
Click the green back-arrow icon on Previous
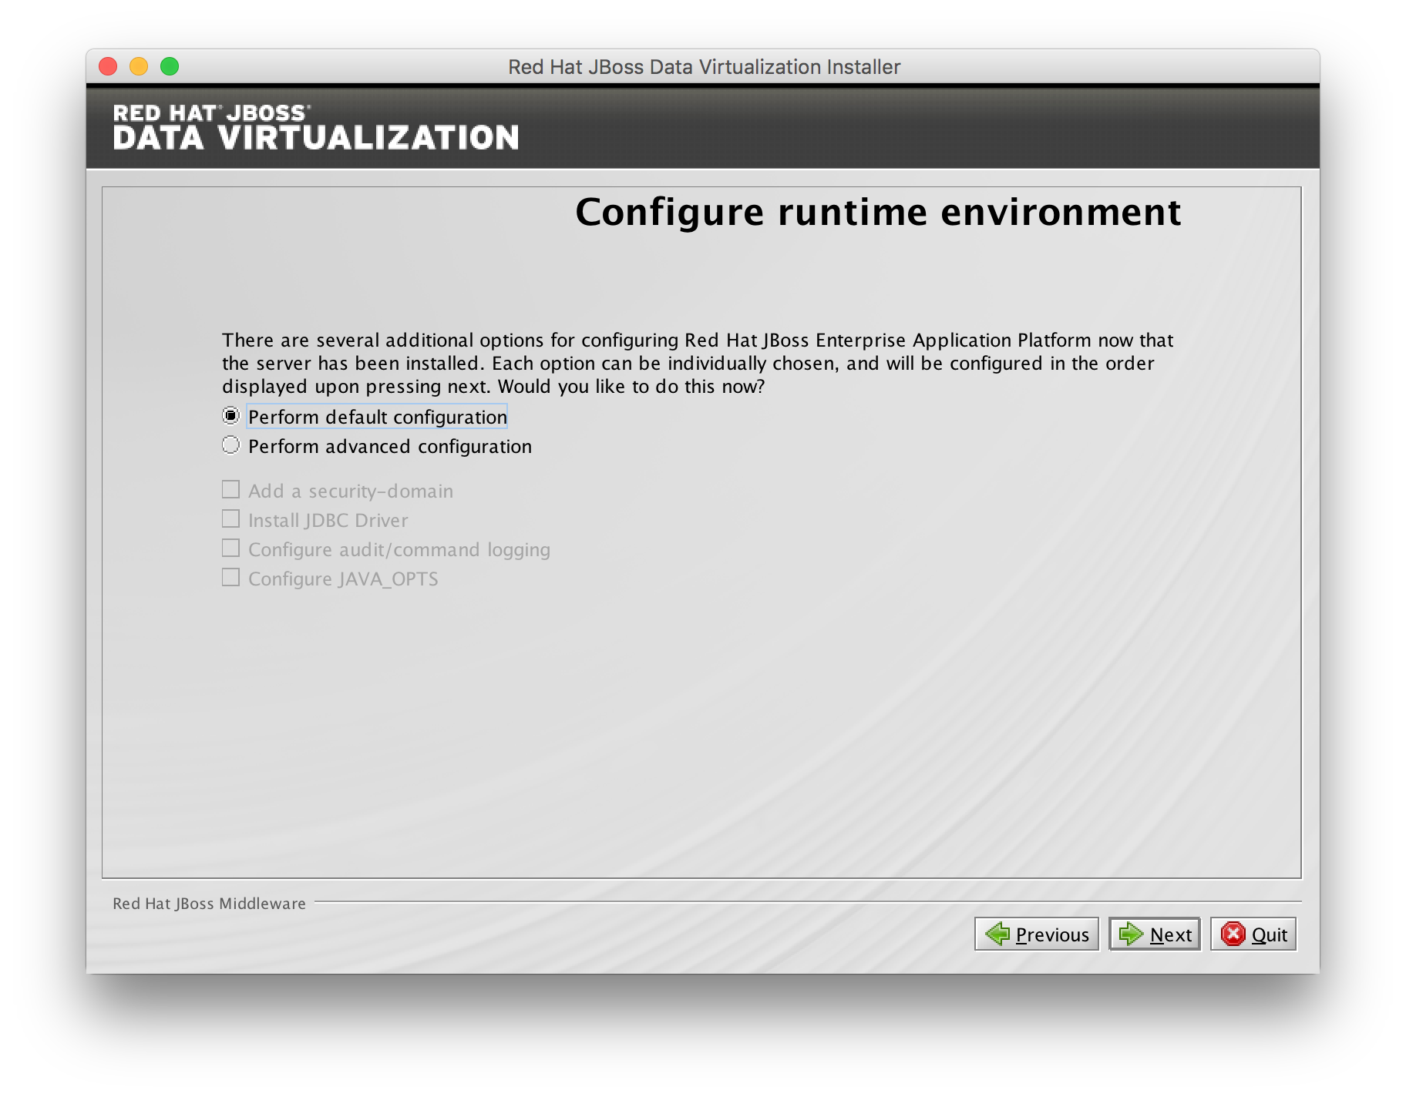pos(997,934)
